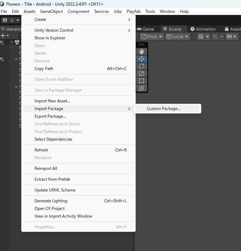The width and height of the screenshot is (241, 251).
Task: Open the Pivot dropdown
Action: click(x=152, y=37)
